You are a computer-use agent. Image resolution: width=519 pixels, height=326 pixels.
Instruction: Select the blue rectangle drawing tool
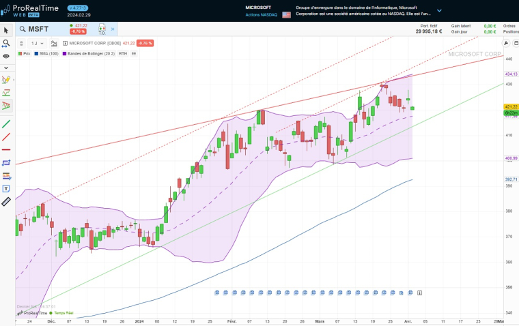pyautogui.click(x=6, y=163)
